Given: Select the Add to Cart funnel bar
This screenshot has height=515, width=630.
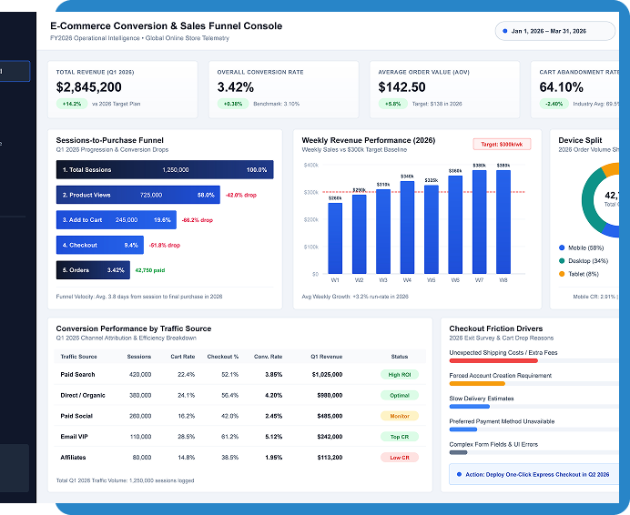Looking at the screenshot, I should coord(117,219).
